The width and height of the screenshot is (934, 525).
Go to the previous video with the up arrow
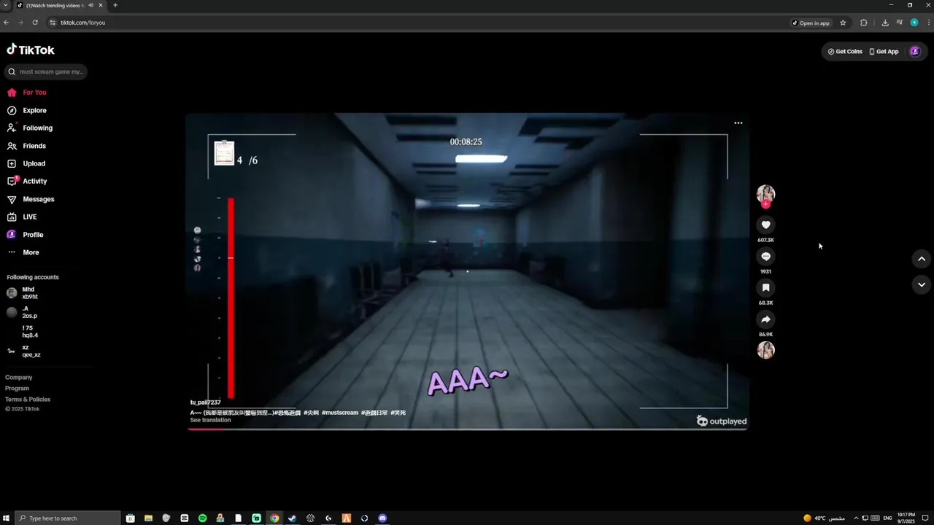coord(922,259)
